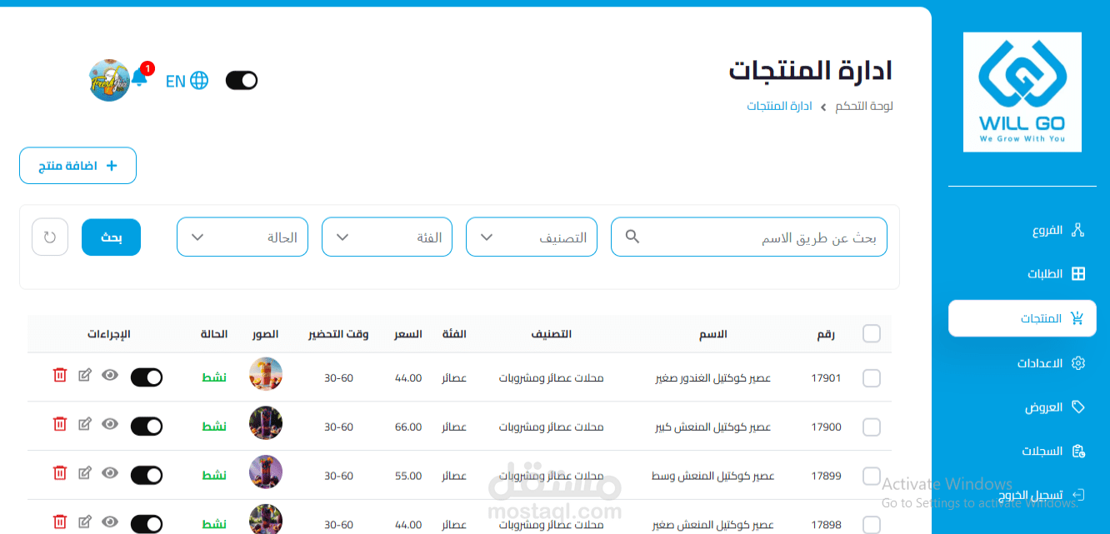Go to لوحة التحكم breadcrumb link
Screen dimensions: 1110x534
pyautogui.click(x=863, y=107)
